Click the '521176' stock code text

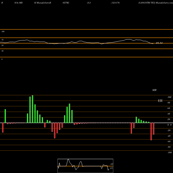116,3
